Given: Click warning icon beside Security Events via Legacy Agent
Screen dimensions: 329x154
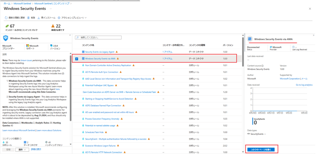Looking at the screenshot, I should pyautogui.click(x=117, y=52).
